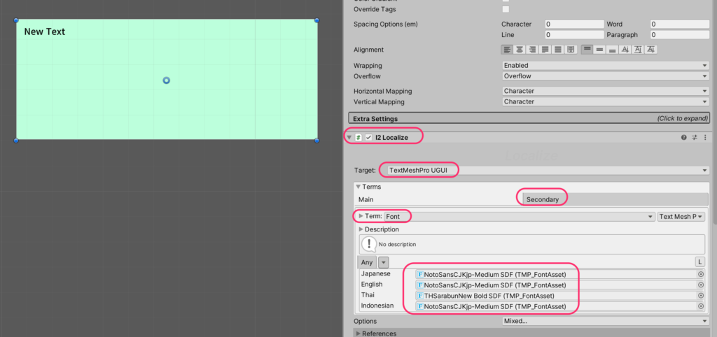Open I2 Localize preset settings icon
The height and width of the screenshot is (337, 717).
point(695,138)
